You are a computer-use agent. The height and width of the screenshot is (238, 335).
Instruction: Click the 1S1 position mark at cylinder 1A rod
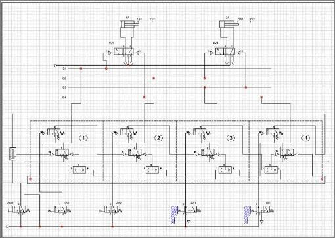[x=139, y=20]
